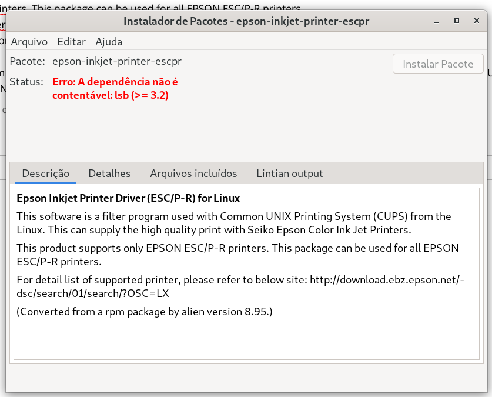View the Lintian output tab
The height and width of the screenshot is (397, 492).
point(290,174)
